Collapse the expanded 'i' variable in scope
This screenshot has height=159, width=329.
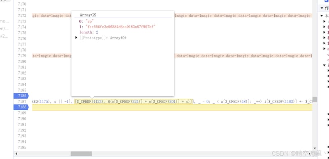(x=324, y=65)
